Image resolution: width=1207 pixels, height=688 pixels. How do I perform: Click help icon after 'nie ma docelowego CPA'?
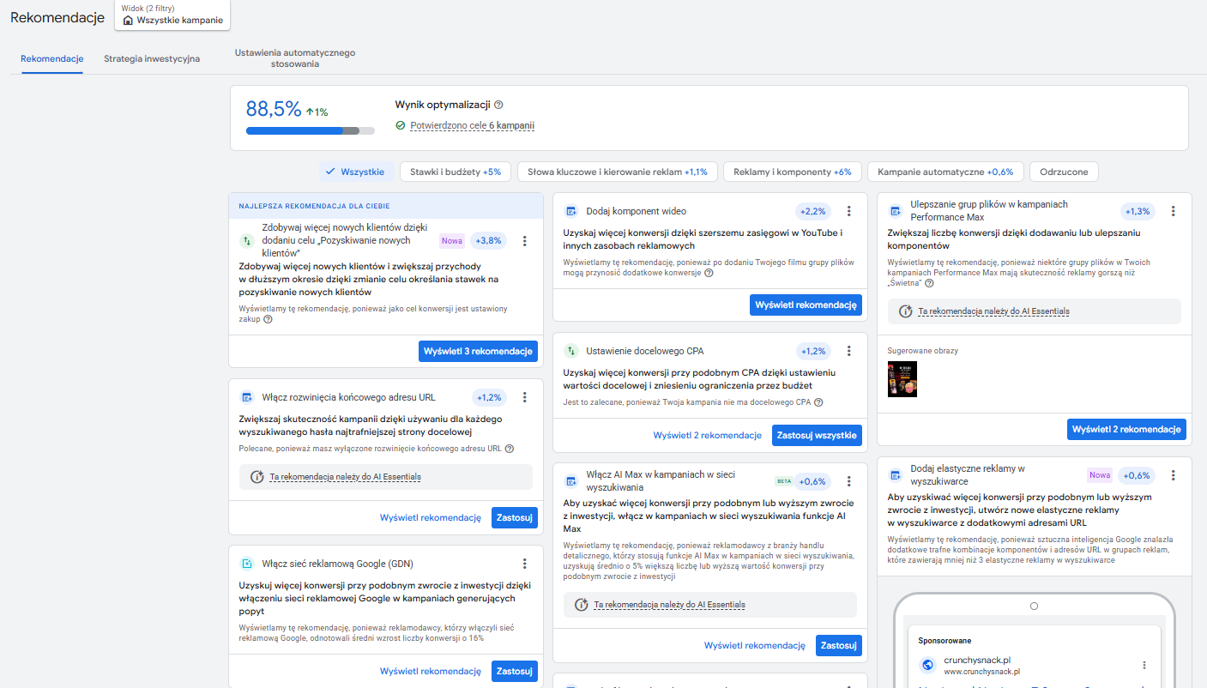tap(818, 401)
